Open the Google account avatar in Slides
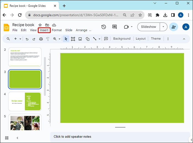The image size is (193, 143). click(186, 27)
